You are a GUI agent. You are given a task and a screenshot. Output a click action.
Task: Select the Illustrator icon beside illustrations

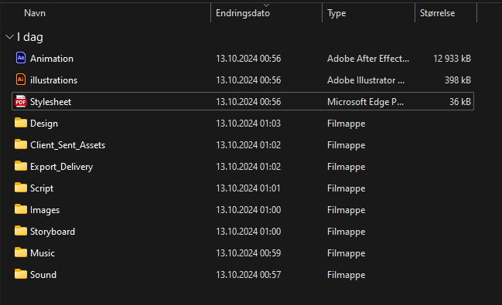21,80
